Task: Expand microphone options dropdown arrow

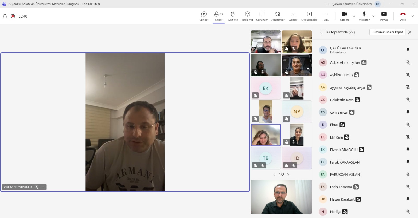Action: click(x=374, y=16)
